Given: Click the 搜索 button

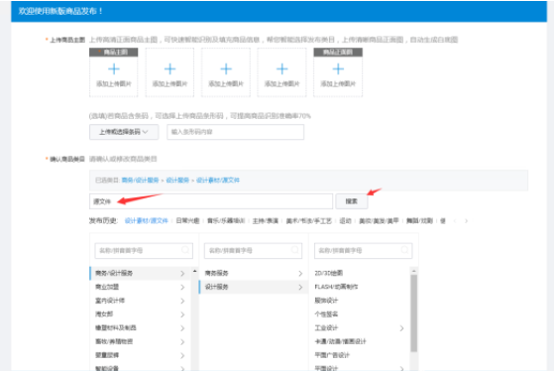Looking at the screenshot, I should pyautogui.click(x=352, y=201).
